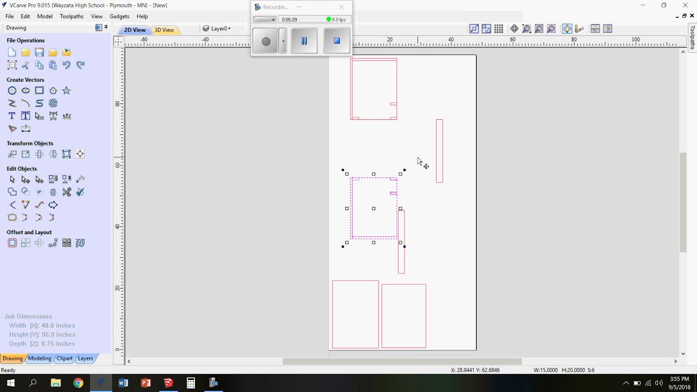
Task: Open the record button dropdown arrow
Action: [x=283, y=41]
